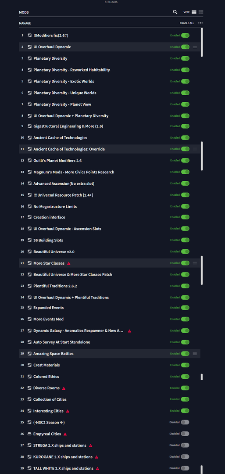The height and width of the screenshot is (474, 225).
Task: Select the Collection of Cities mod name
Action: click(50, 399)
